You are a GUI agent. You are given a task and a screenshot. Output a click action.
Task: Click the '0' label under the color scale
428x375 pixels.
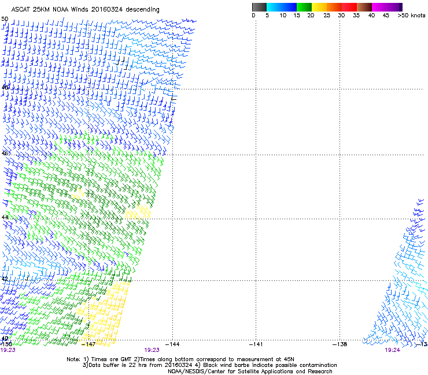tap(253, 16)
